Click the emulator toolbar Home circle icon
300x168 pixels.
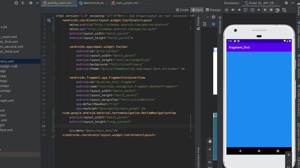(x=265, y=10)
